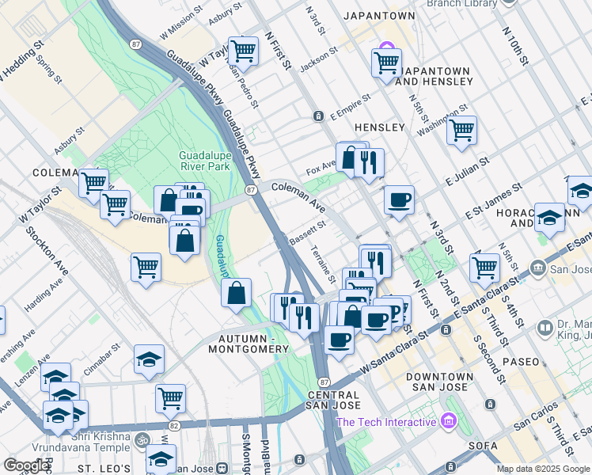Open the graduation cap marker near Horace Mann
The image size is (592, 475).
pos(550,219)
